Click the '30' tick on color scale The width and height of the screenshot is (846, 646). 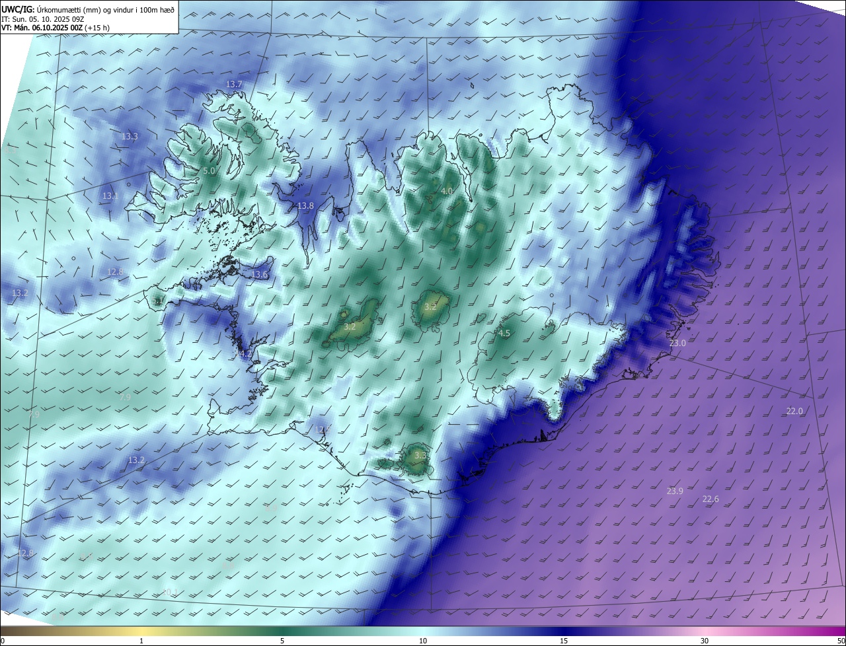point(705,641)
